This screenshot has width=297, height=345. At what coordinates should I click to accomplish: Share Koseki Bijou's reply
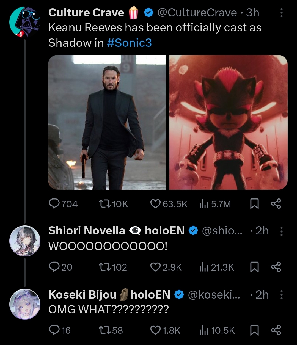(x=276, y=330)
